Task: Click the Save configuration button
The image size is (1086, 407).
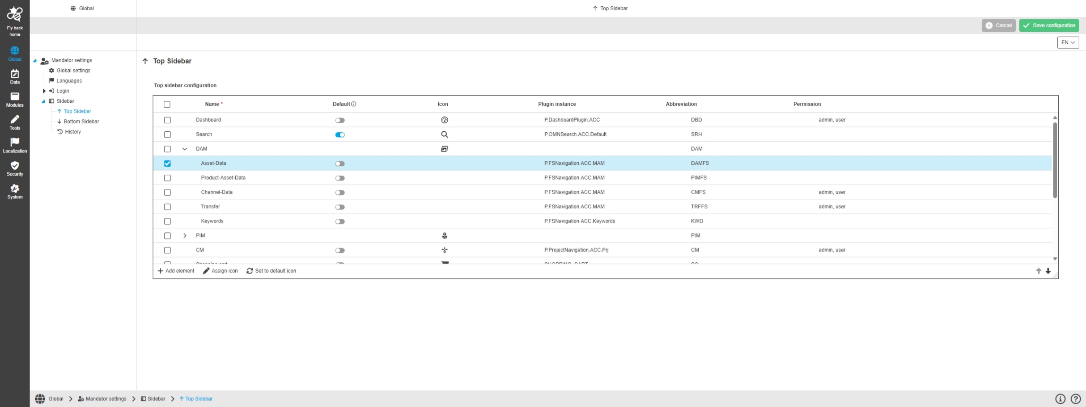Action: tap(1049, 25)
